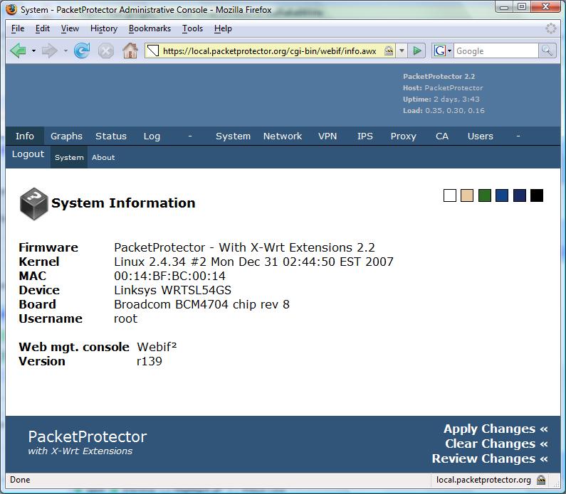Click the MAC address value 00:14:BF:BC:00:14
Screen dimensions: 566x494
point(169,276)
